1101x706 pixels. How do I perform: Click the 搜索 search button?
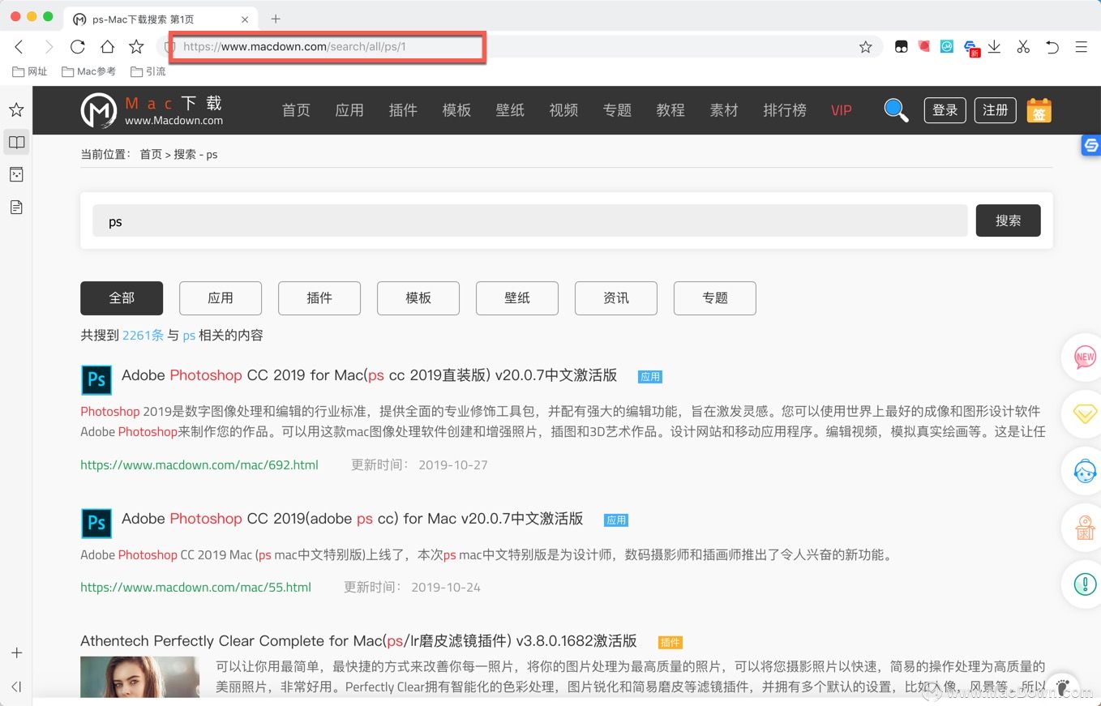[1008, 220]
